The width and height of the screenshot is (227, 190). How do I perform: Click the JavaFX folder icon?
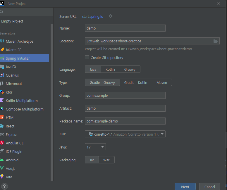tap(2, 67)
